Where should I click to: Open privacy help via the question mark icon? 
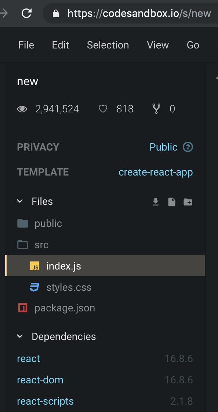tap(188, 147)
